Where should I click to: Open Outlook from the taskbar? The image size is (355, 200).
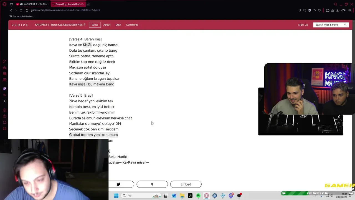tap(174, 196)
